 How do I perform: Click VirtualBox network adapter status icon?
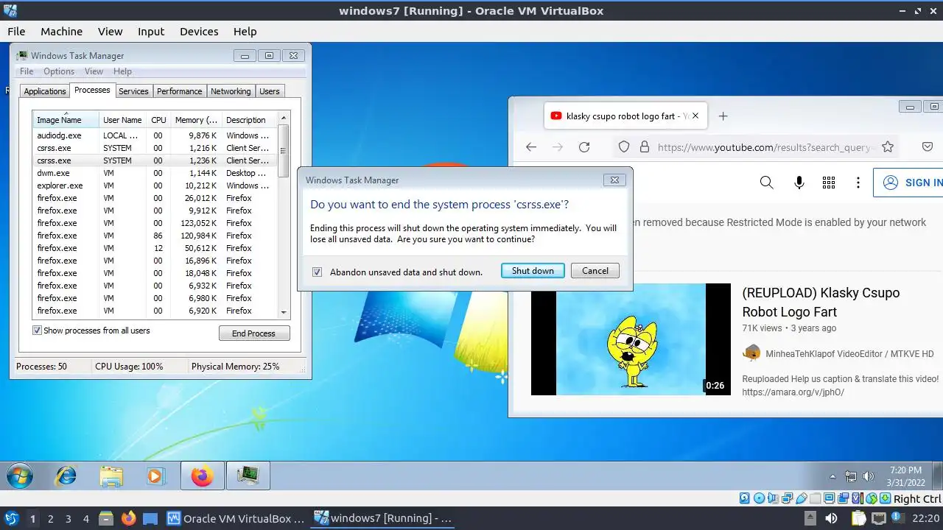tap(787, 498)
